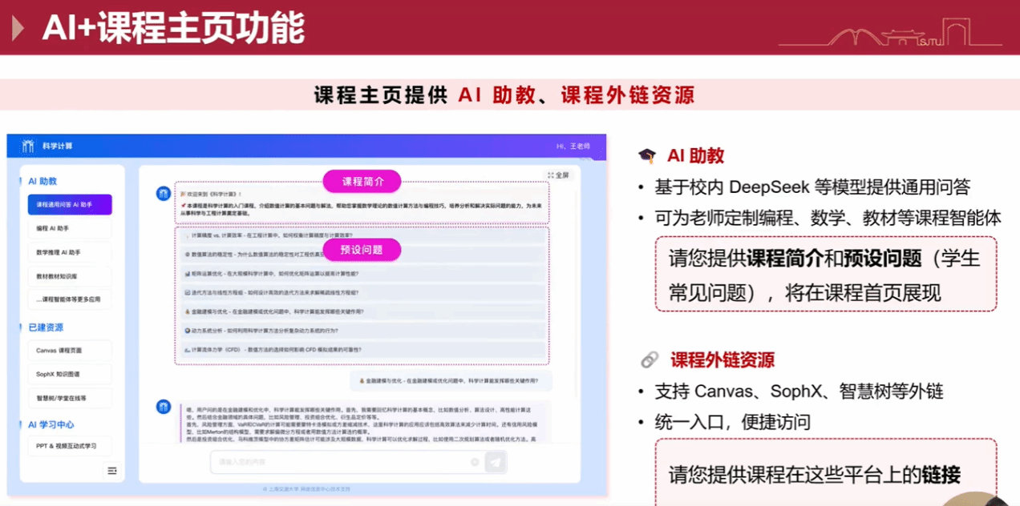Click the sidebar collapse menu icon

(x=112, y=471)
